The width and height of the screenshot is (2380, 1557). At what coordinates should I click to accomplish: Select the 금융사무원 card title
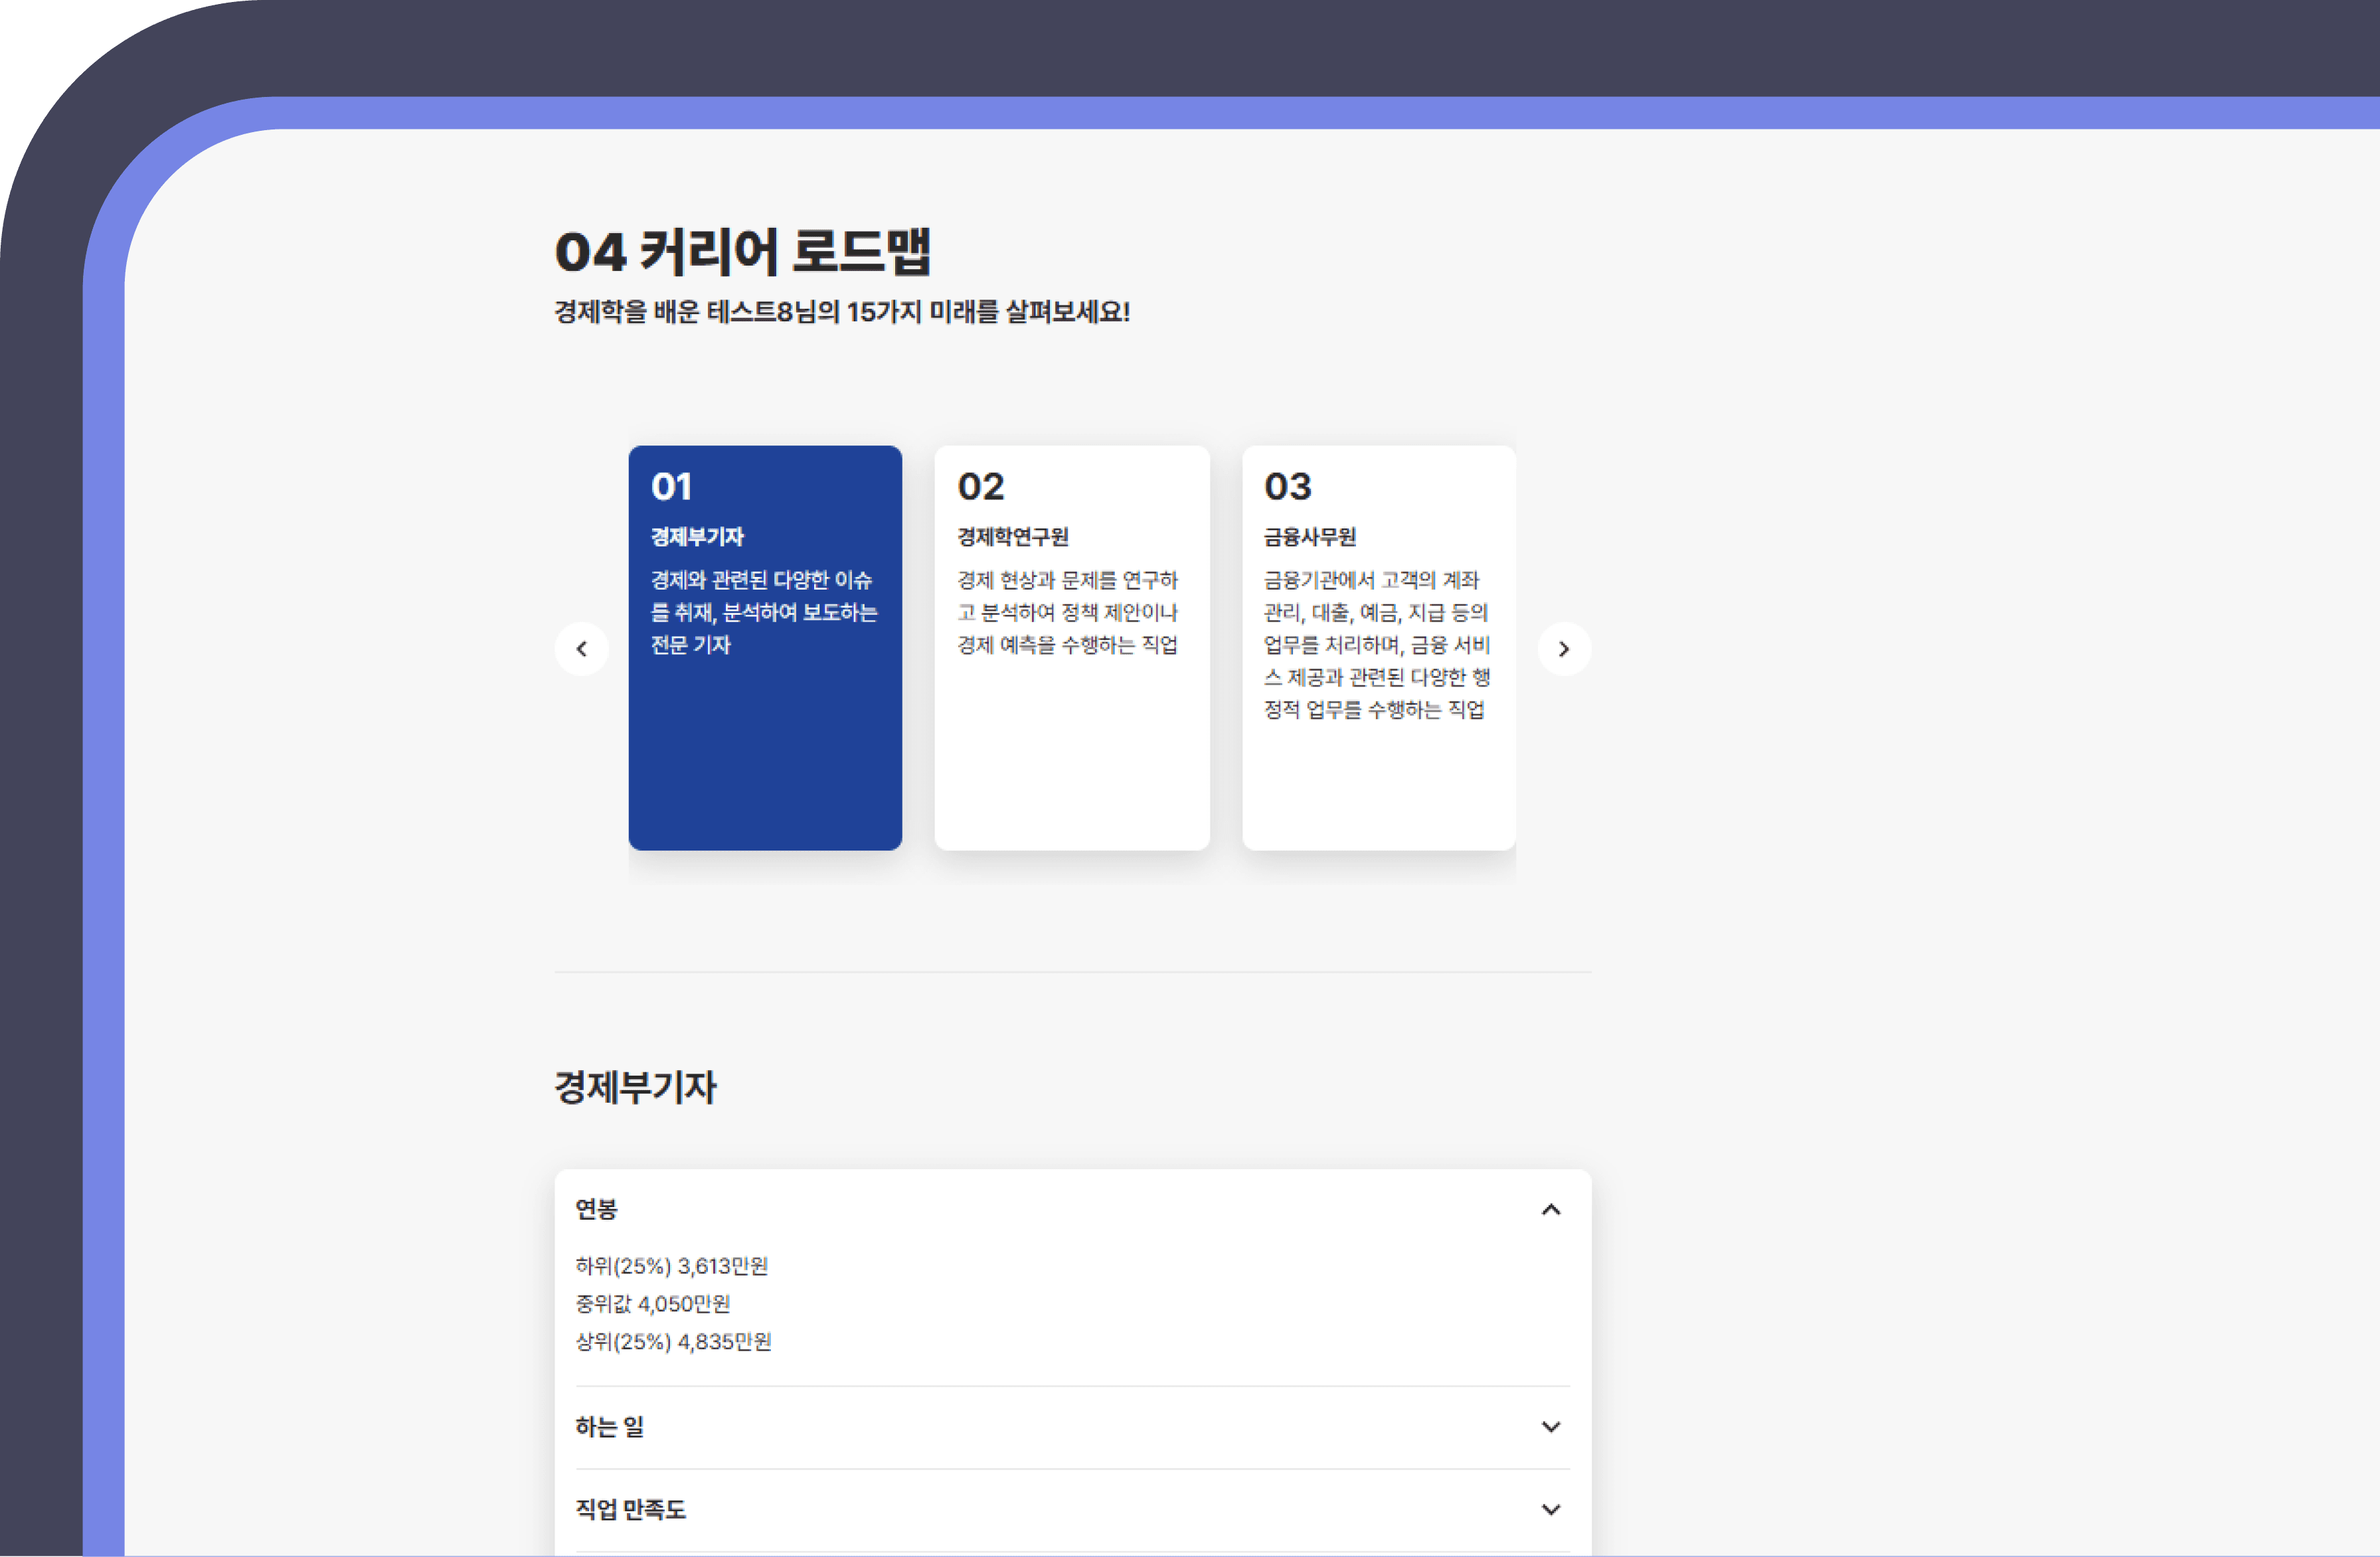(x=1310, y=537)
